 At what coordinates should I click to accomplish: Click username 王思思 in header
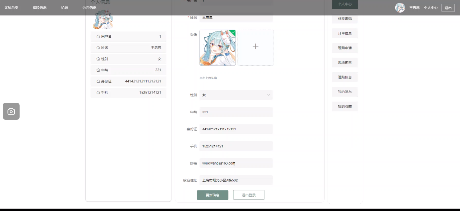coord(415,8)
